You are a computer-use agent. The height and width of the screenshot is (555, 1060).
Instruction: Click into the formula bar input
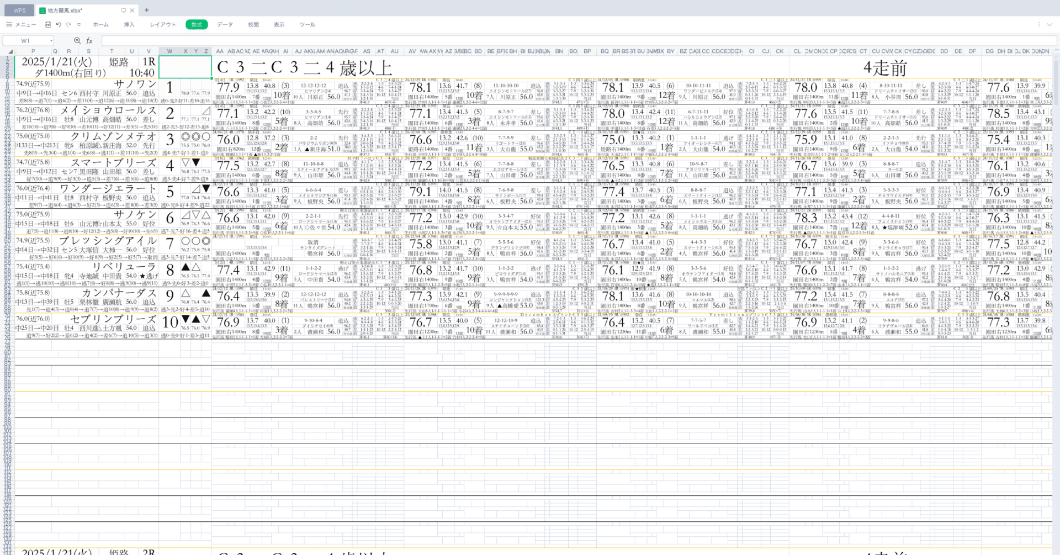579,41
